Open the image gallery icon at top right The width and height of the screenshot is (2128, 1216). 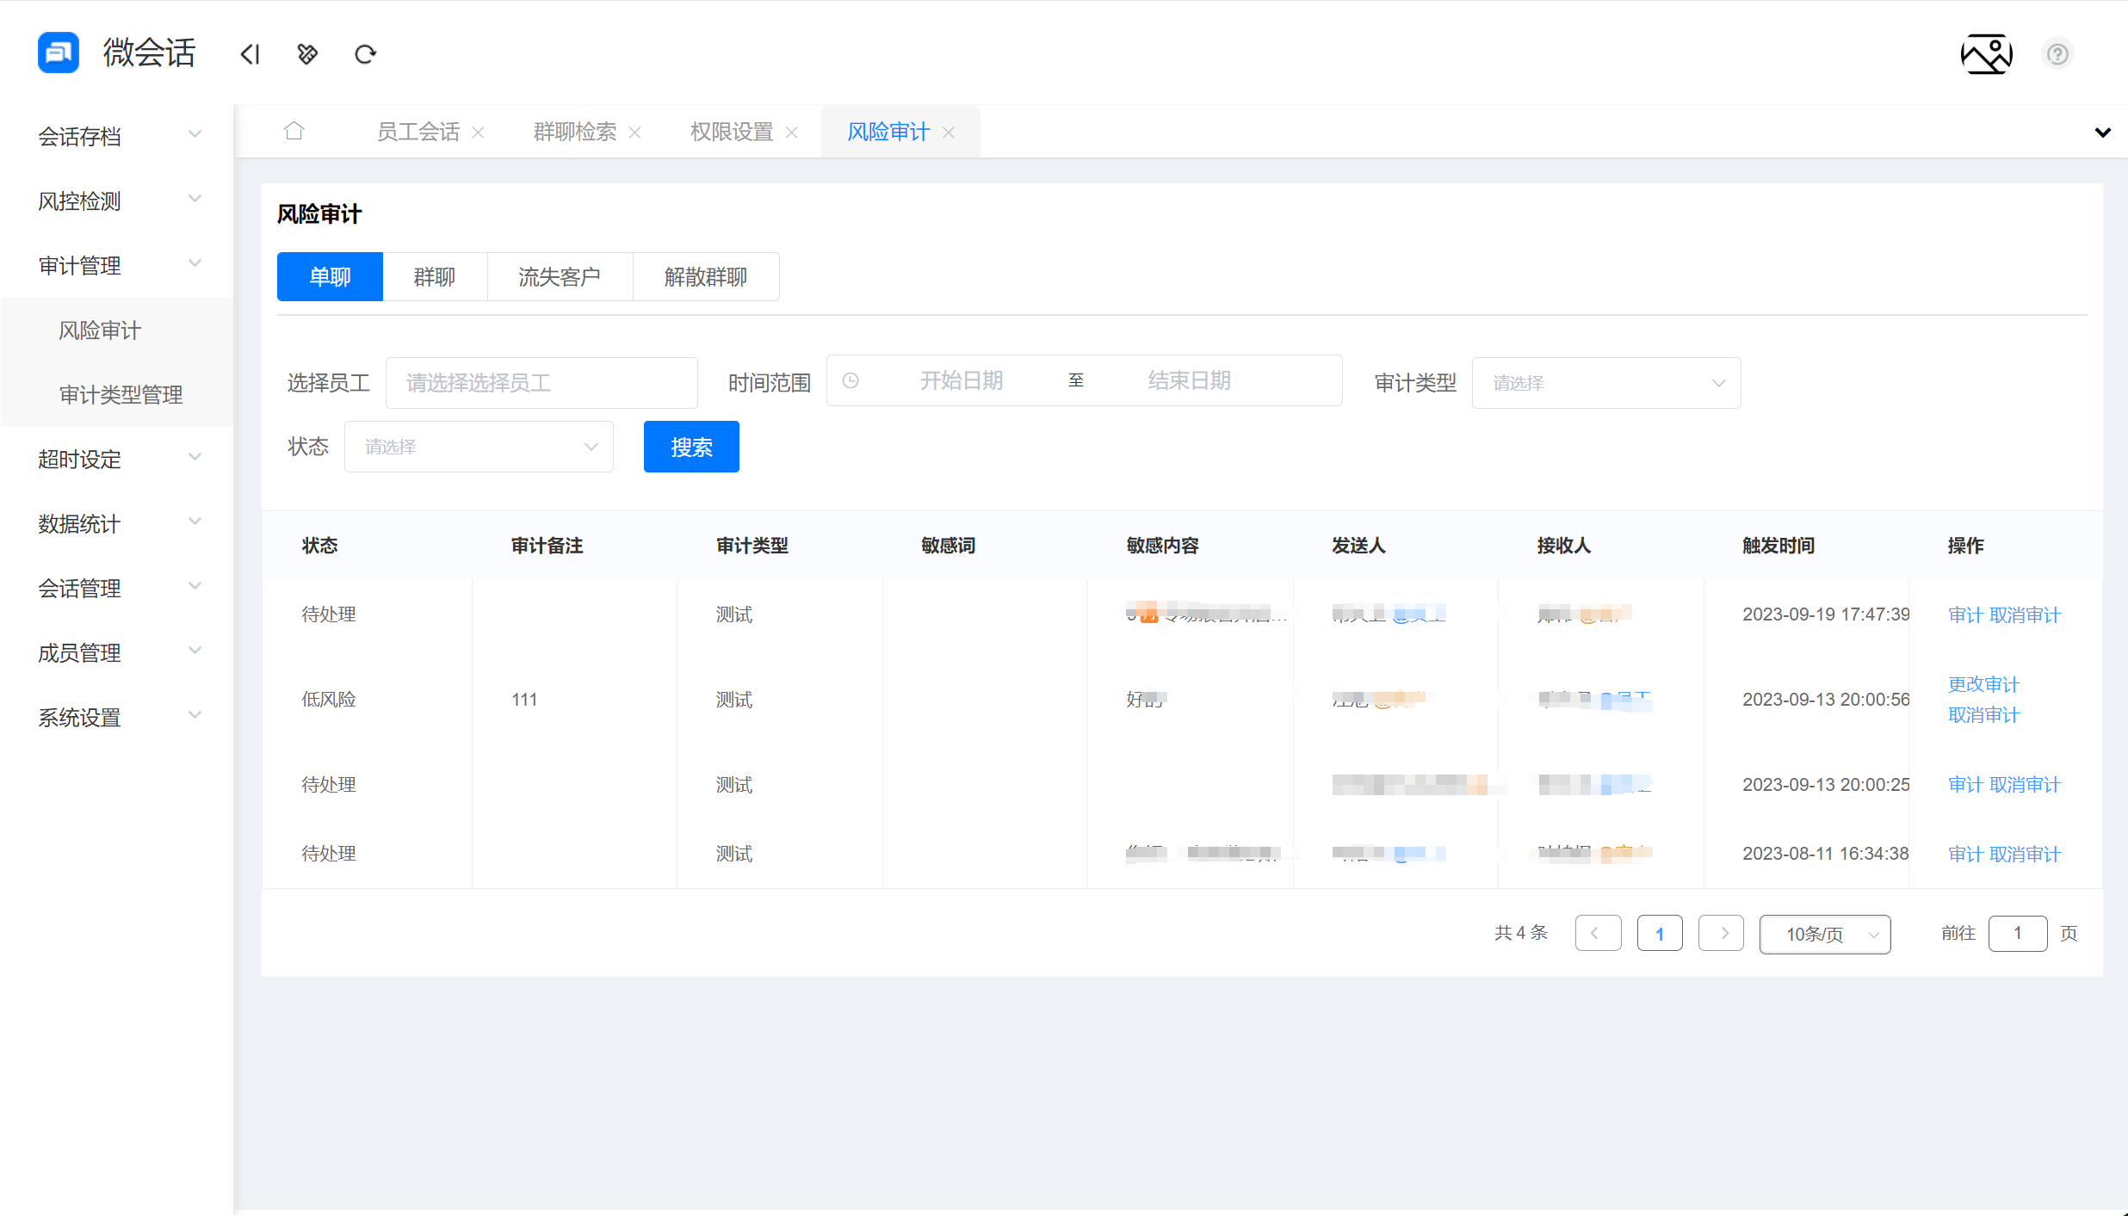pos(1986,53)
